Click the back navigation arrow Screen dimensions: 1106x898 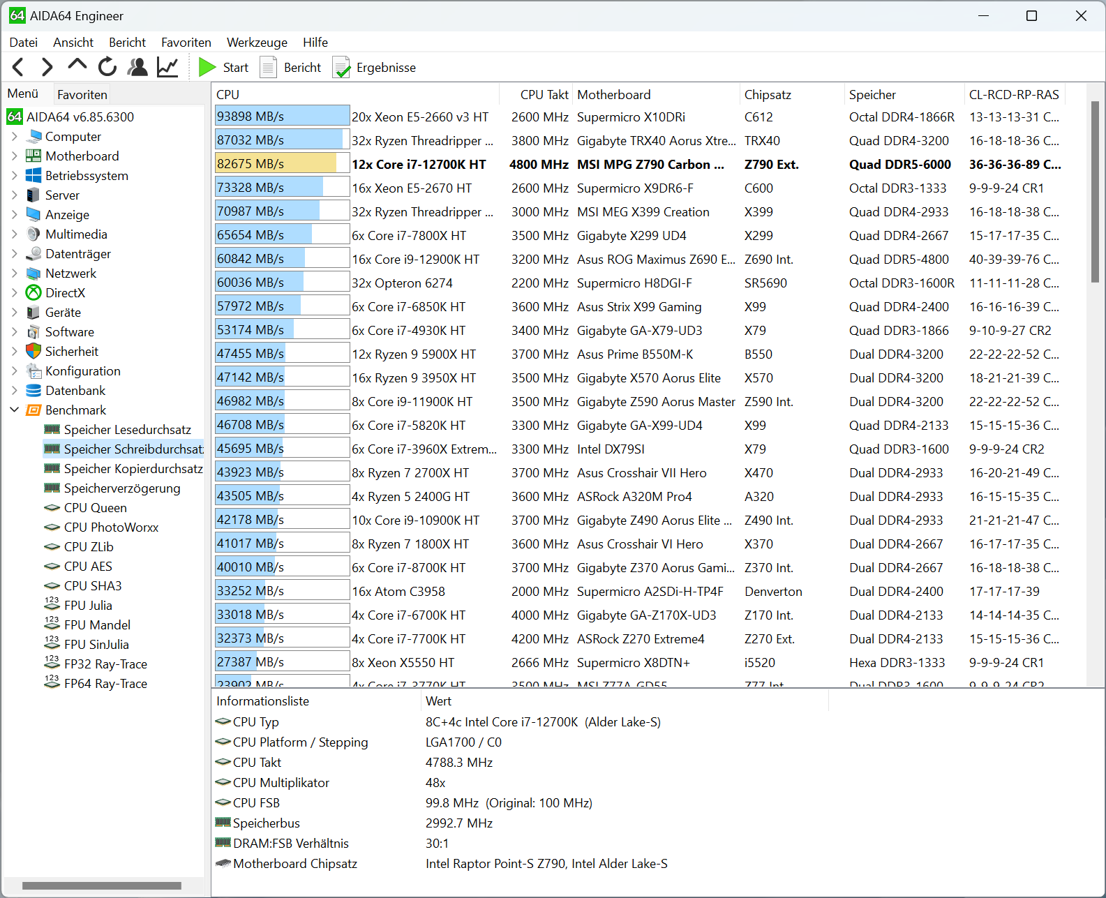19,67
